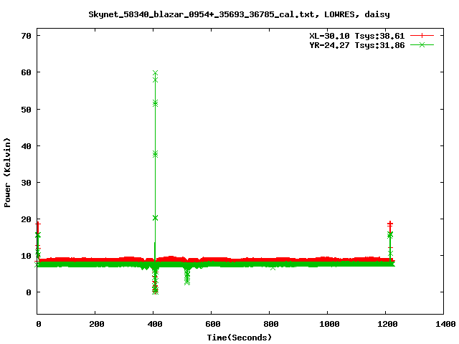
Task: Click the y-axis tick label 20
Action: (27, 219)
